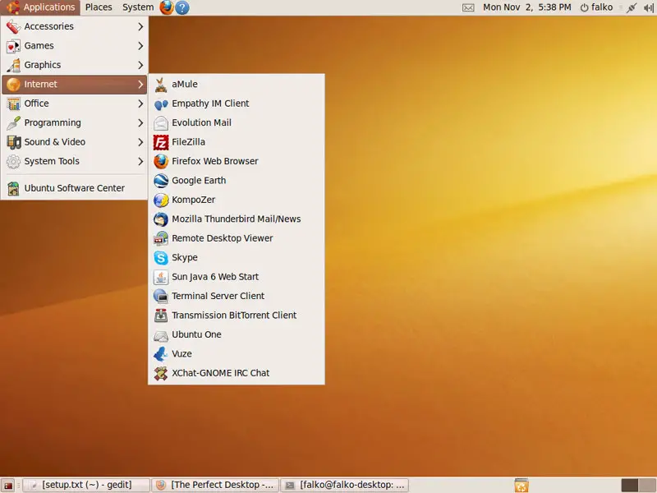Screen dimensions: 657x493
Task: Open Google Earth via its globe icon
Action: 161,181
